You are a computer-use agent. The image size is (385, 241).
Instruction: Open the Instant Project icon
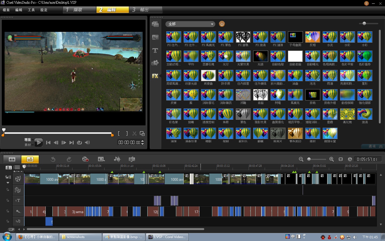click(x=101, y=159)
